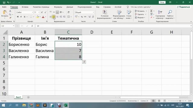Align text right in the cell
This screenshot has height=108, width=193.
[57, 17]
